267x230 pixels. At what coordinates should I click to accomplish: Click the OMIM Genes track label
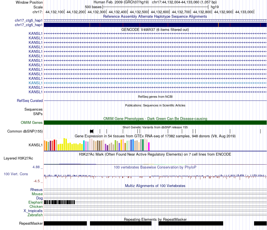tap(31, 123)
